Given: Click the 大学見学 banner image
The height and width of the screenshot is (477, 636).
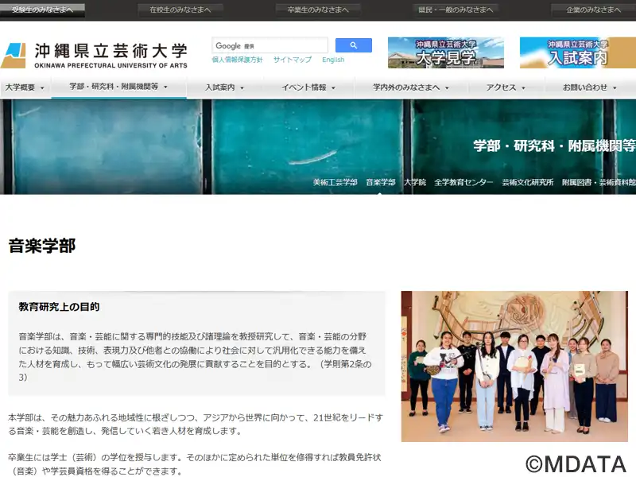Looking at the screenshot, I should (446, 52).
